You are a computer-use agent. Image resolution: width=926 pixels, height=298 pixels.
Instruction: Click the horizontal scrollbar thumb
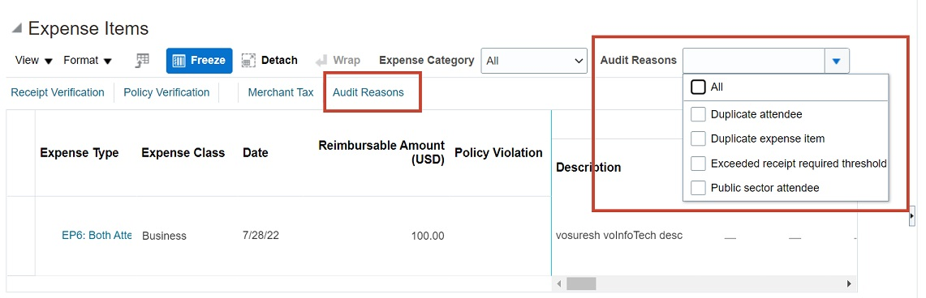tap(581, 284)
